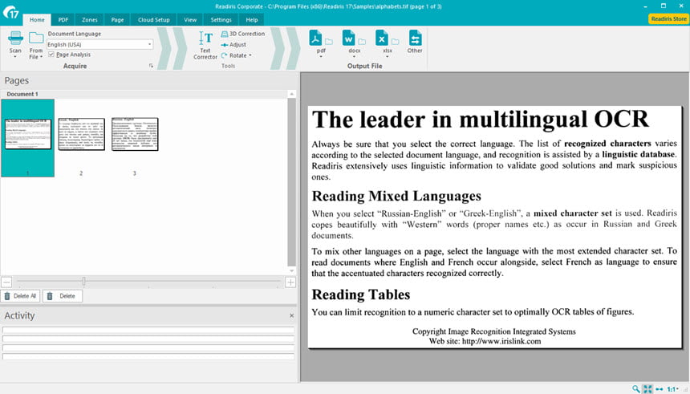
Task: Click the magnifier zoom icon in status bar
Action: (x=636, y=388)
